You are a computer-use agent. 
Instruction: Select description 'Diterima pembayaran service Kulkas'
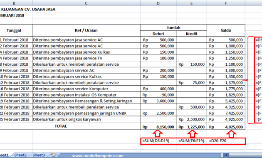(x=86, y=77)
